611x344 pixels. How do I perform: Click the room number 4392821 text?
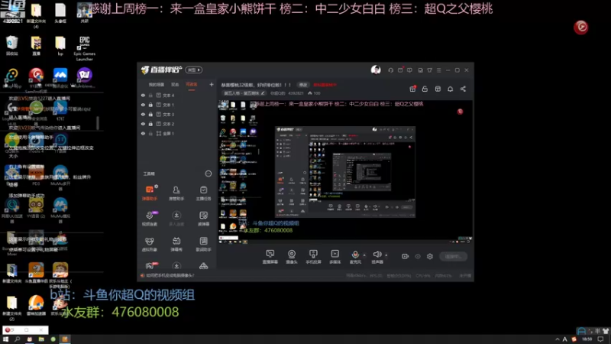coord(296,93)
